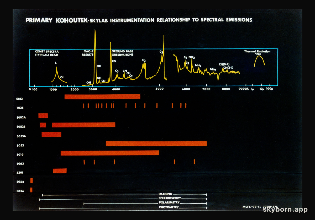Screen dimensions: 315x220
Task: Click the red range bar in the S183 row
Action: (102, 97)
